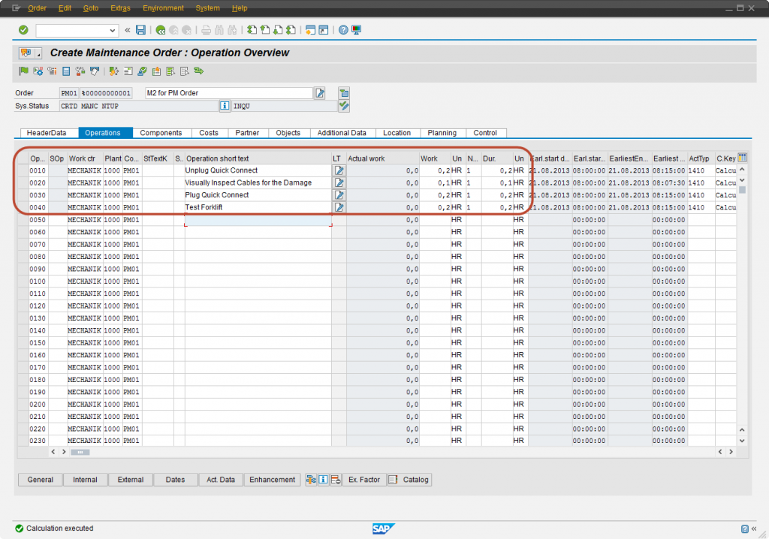
Task: Create a new session with the window icon
Action: (310, 30)
